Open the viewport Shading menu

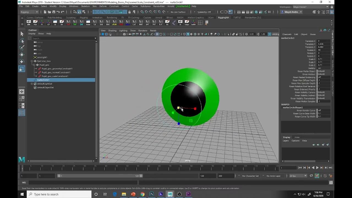coord(112,31)
